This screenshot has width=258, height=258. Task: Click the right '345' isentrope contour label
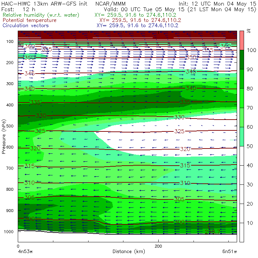(x=191, y=71)
